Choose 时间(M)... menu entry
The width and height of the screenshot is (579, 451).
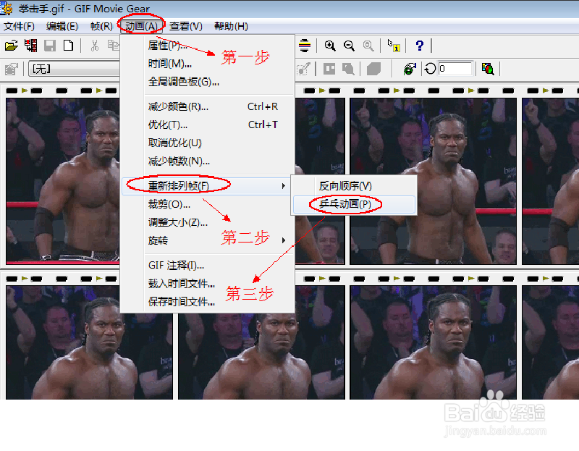[x=208, y=64]
